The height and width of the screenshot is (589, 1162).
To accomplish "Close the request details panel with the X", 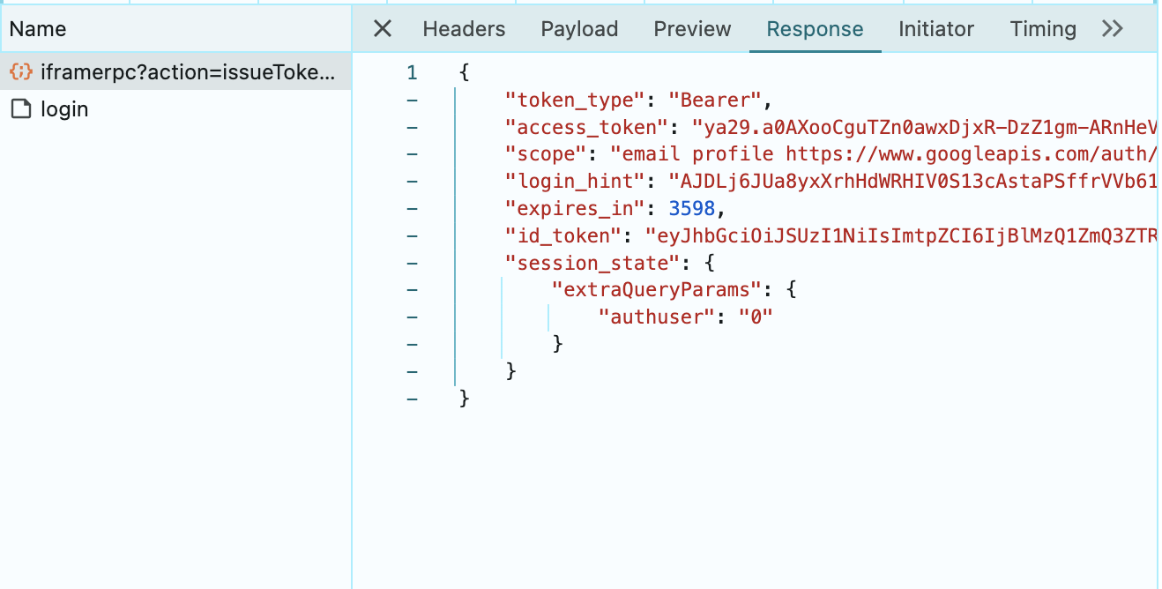I will click(381, 28).
